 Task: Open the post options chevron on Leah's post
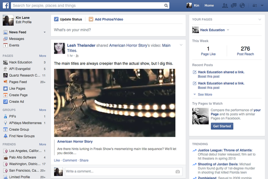(x=181, y=45)
